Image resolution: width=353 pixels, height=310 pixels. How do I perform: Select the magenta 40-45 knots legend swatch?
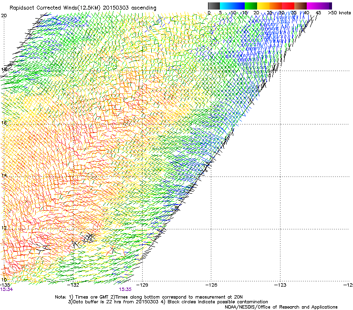coord(313,6)
